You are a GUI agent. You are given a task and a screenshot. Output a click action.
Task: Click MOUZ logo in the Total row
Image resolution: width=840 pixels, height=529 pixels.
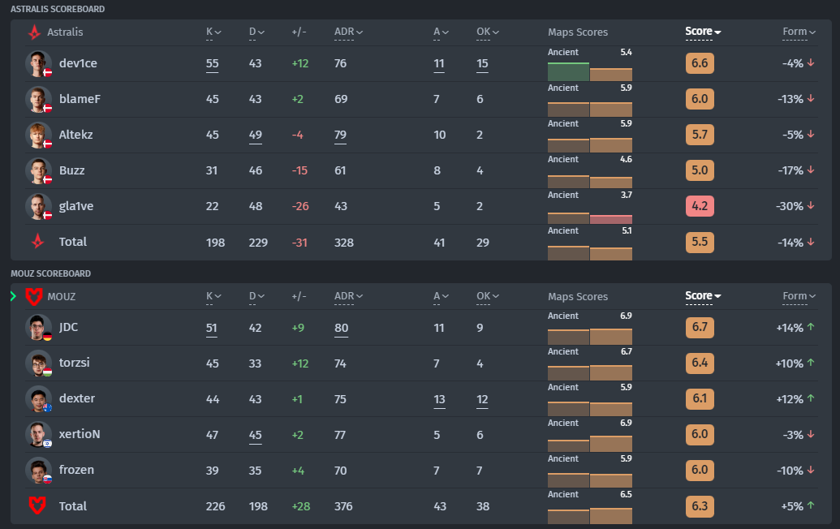37,505
